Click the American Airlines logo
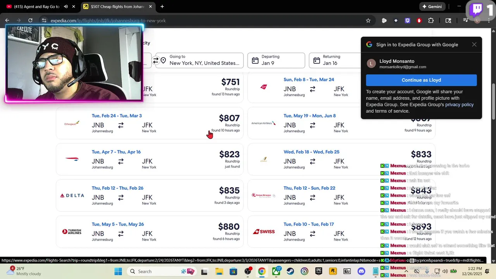The image size is (496, 279). tap(263, 123)
